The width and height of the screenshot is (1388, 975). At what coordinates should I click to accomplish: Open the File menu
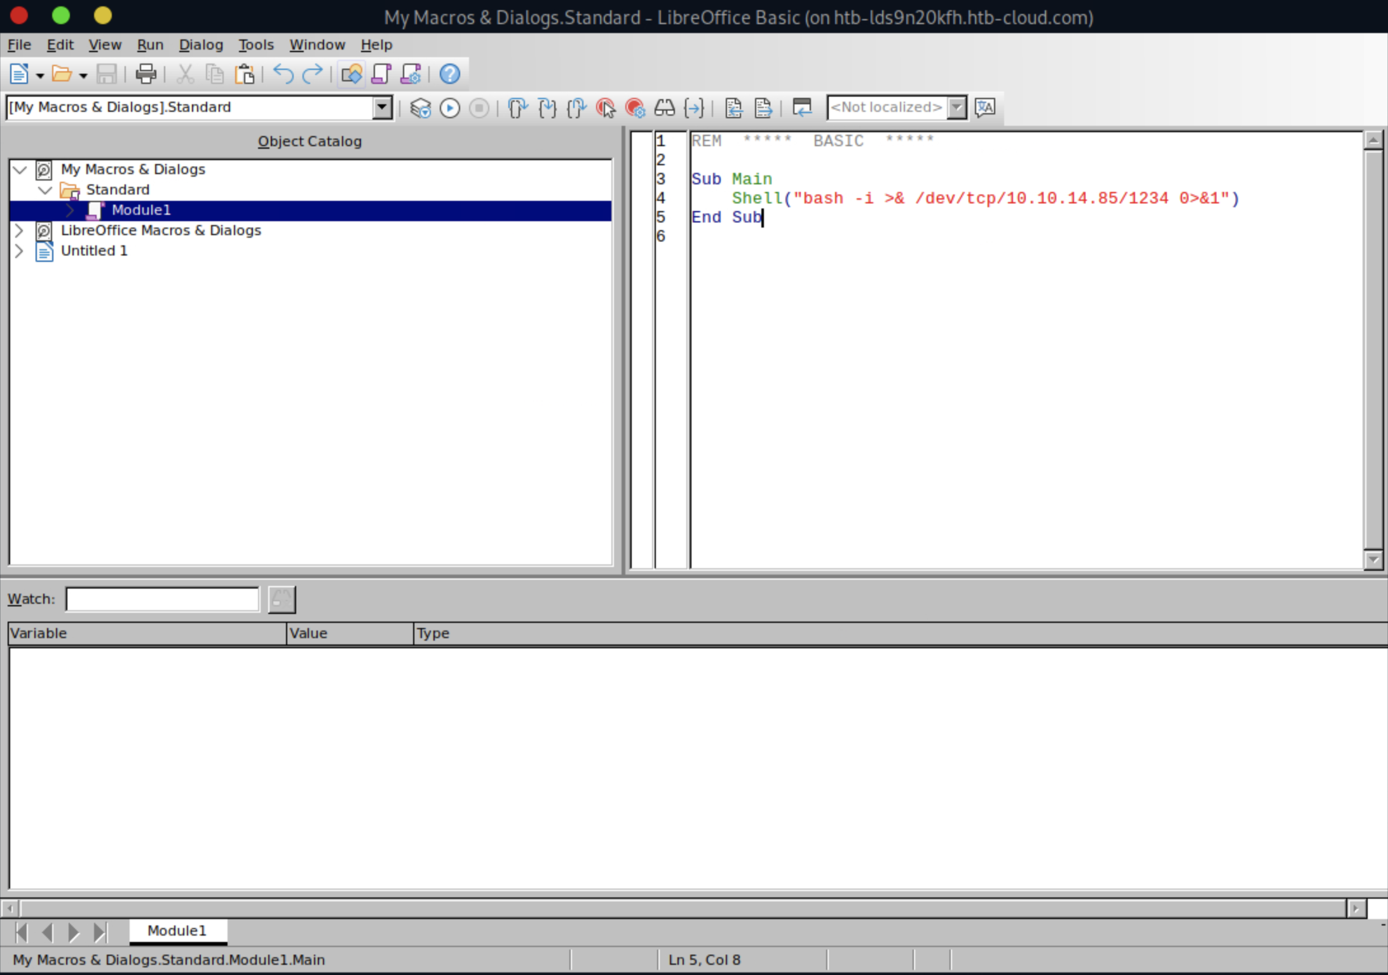tap(19, 45)
